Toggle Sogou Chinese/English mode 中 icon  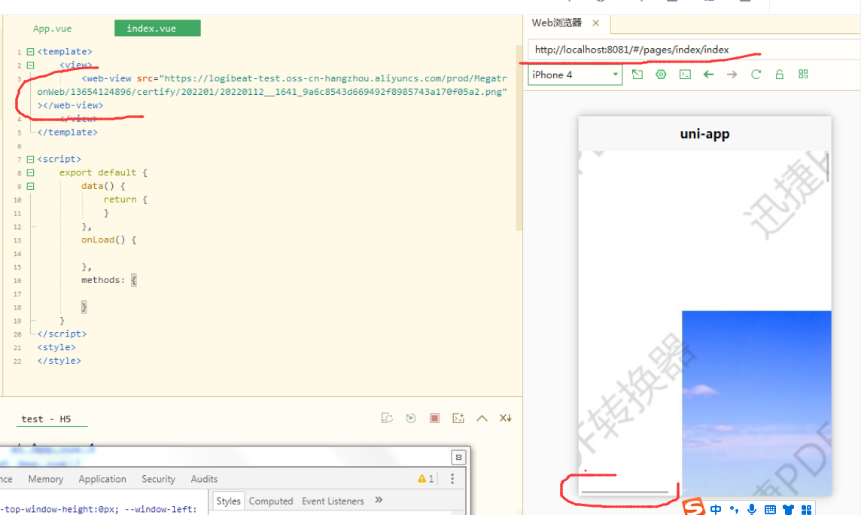point(716,509)
